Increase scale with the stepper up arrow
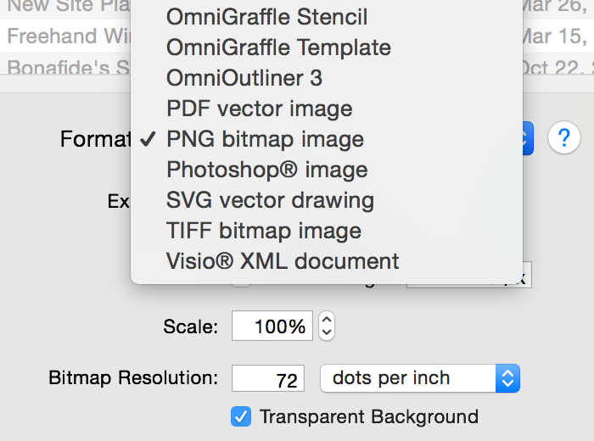 (x=328, y=319)
